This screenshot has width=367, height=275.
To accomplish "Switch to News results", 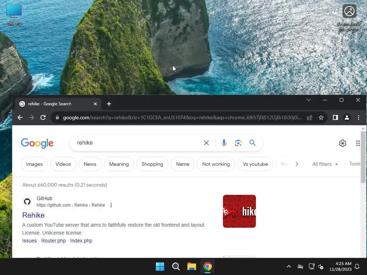I will [x=90, y=164].
